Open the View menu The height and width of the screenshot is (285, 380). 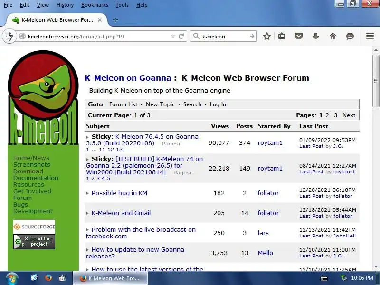pyautogui.click(x=43, y=5)
